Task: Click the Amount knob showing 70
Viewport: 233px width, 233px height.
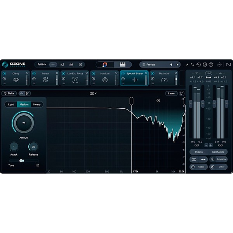Action: click(24, 123)
